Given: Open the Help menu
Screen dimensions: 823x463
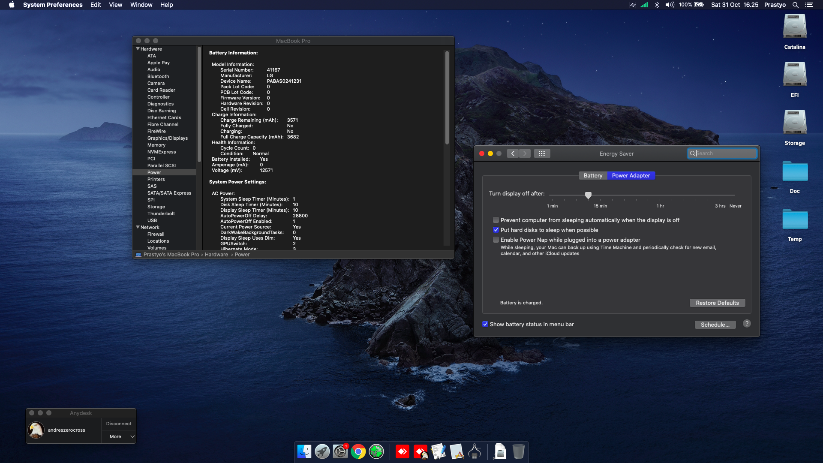Looking at the screenshot, I should (x=166, y=5).
